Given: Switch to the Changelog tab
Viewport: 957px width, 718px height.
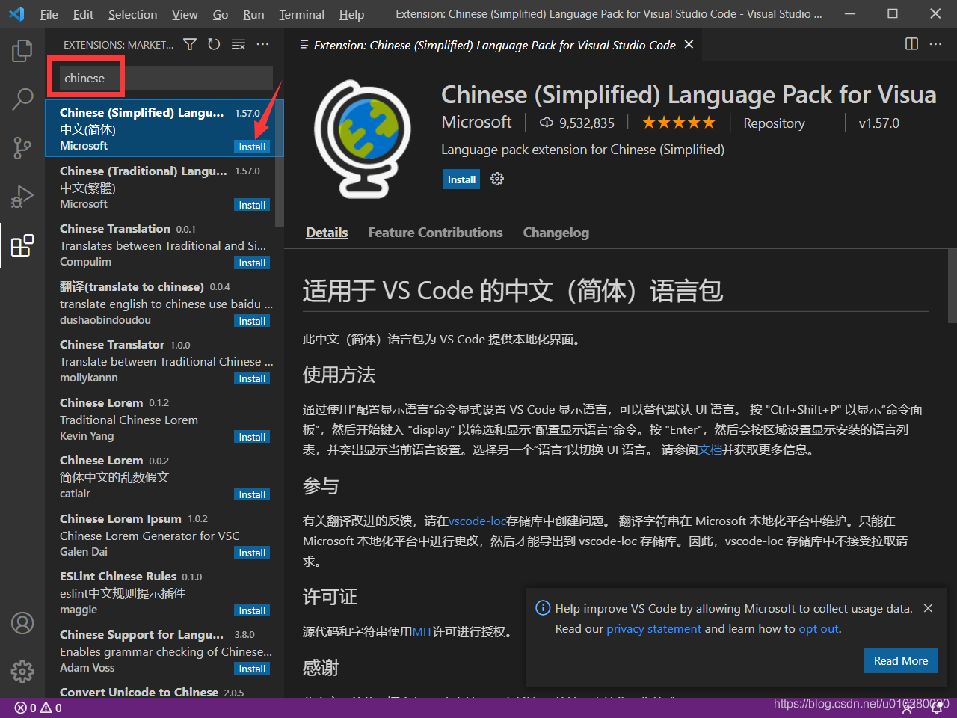Looking at the screenshot, I should tap(556, 233).
